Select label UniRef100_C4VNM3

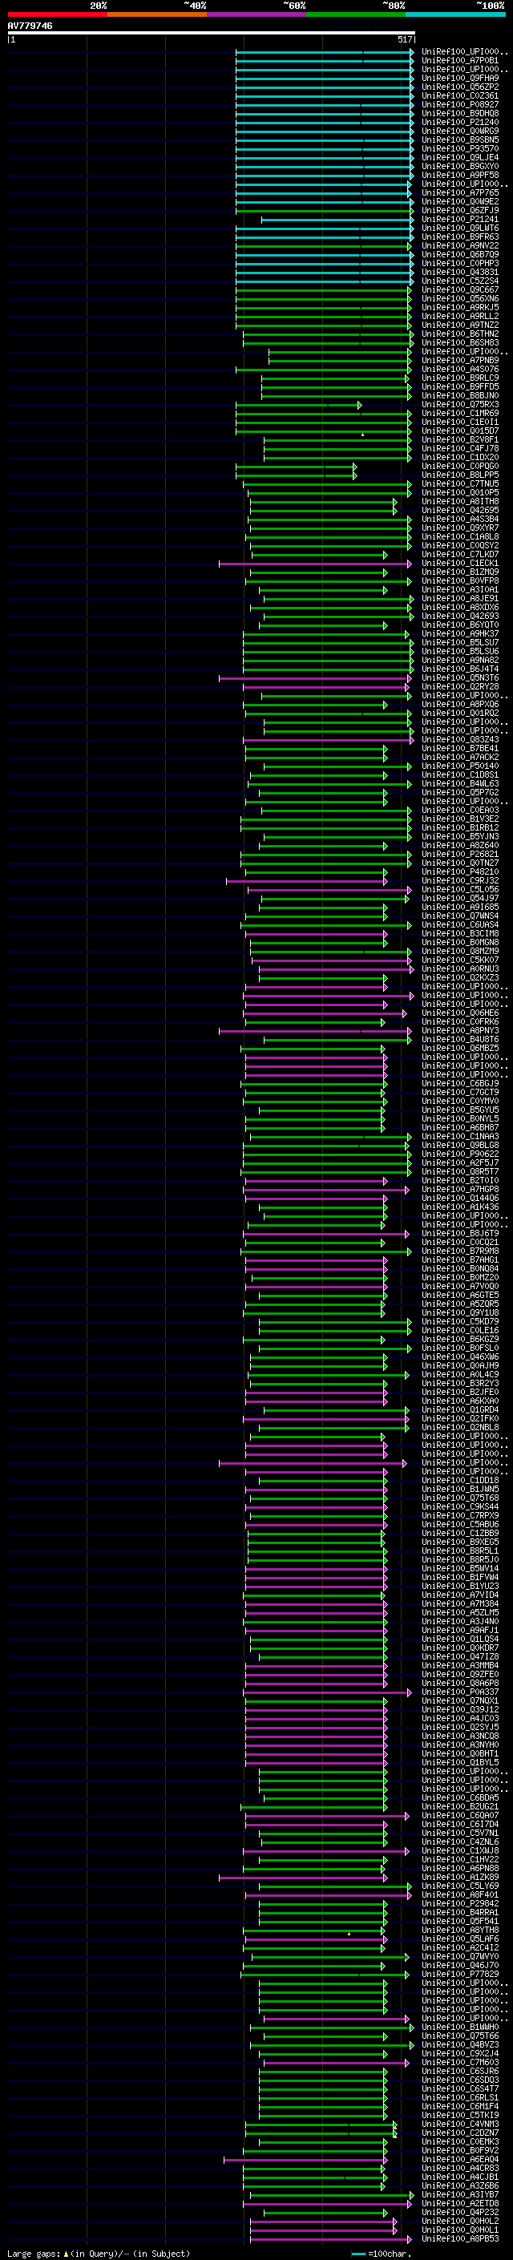coord(459,2124)
